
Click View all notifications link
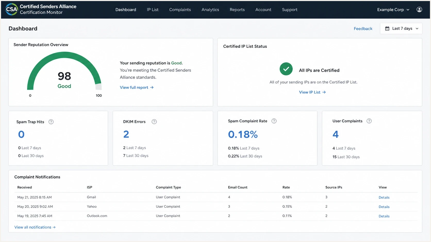click(35, 227)
